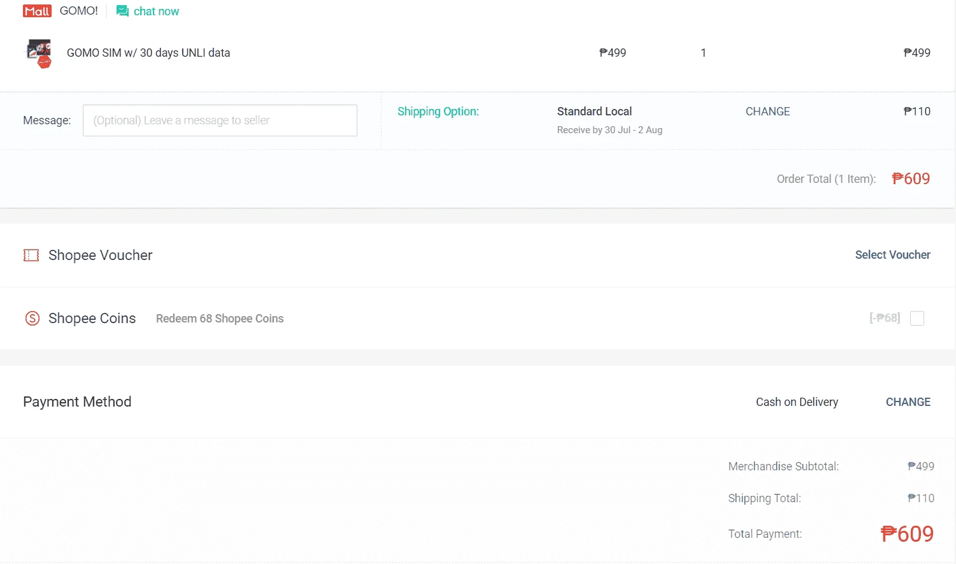Change the Cash on Delivery payment method

tap(908, 402)
